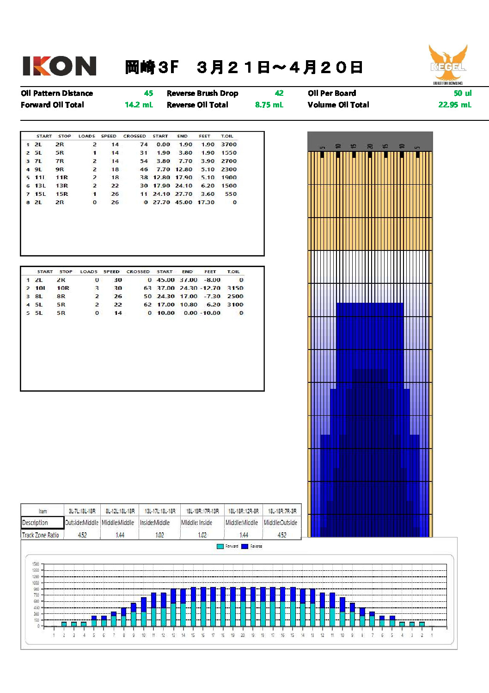Click the teal Forward legend swatch
This screenshot has height=693, width=489.
click(220, 546)
